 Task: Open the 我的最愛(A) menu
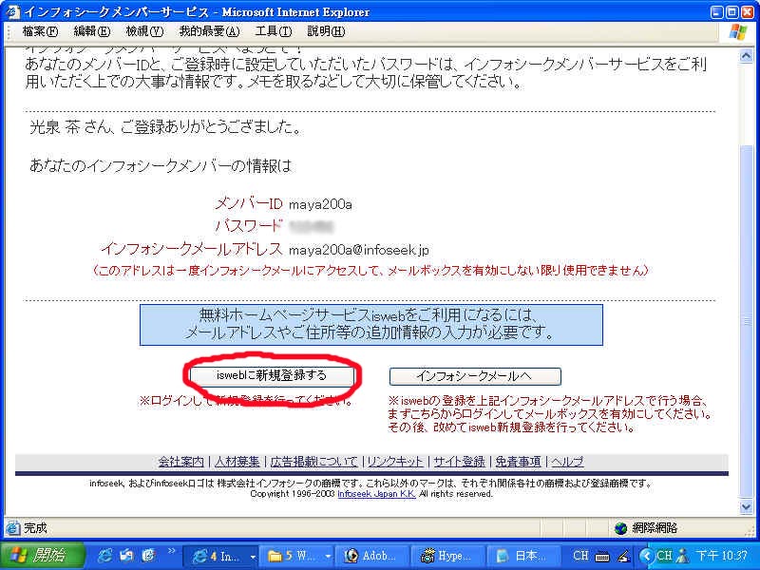point(209,31)
